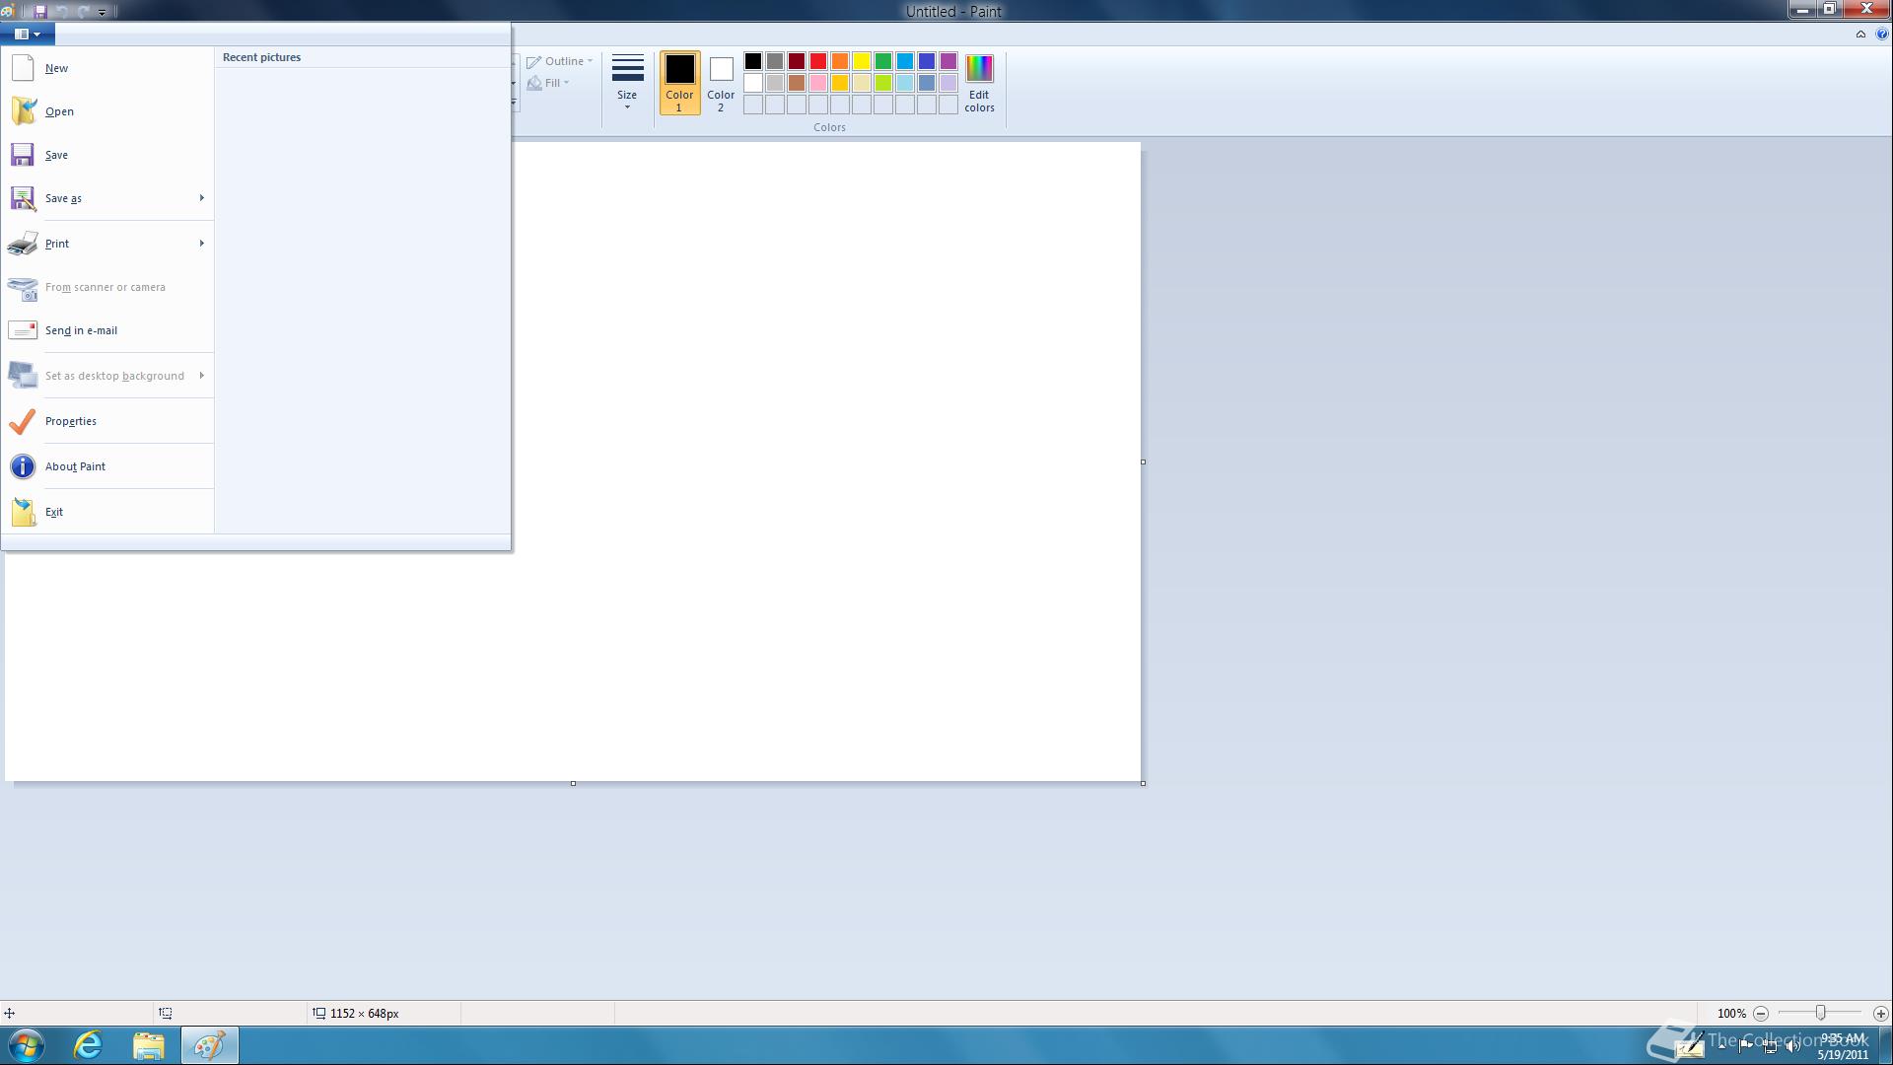
Task: Click the Properties checkmark icon
Action: click(x=23, y=421)
